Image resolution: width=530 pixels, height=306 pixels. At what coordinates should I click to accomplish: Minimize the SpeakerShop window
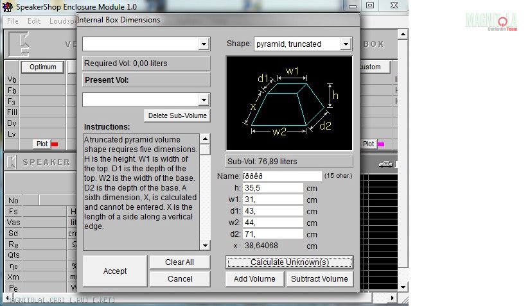(x=353, y=6)
